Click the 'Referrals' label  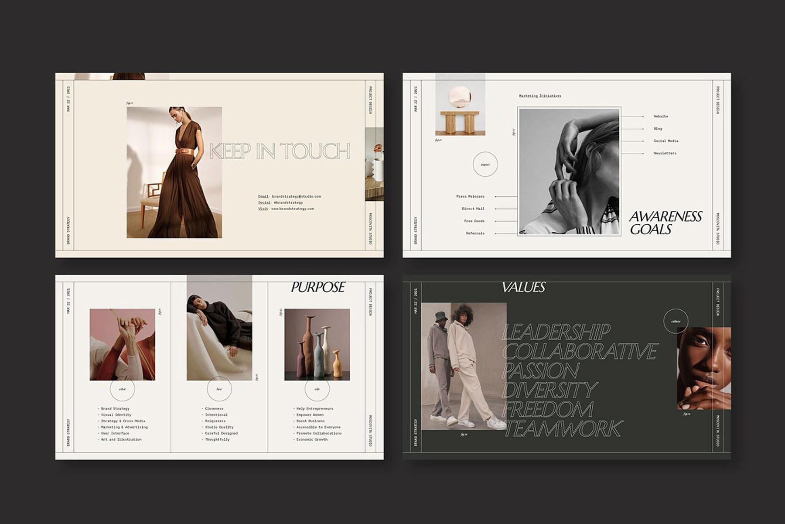tap(475, 233)
